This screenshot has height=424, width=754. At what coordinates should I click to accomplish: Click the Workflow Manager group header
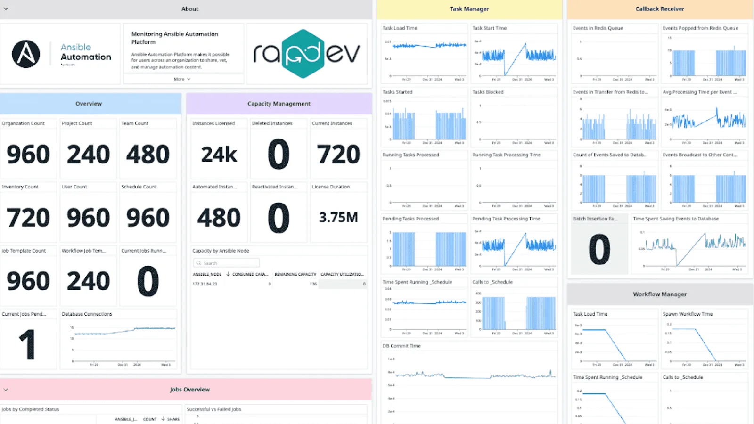tap(660, 294)
